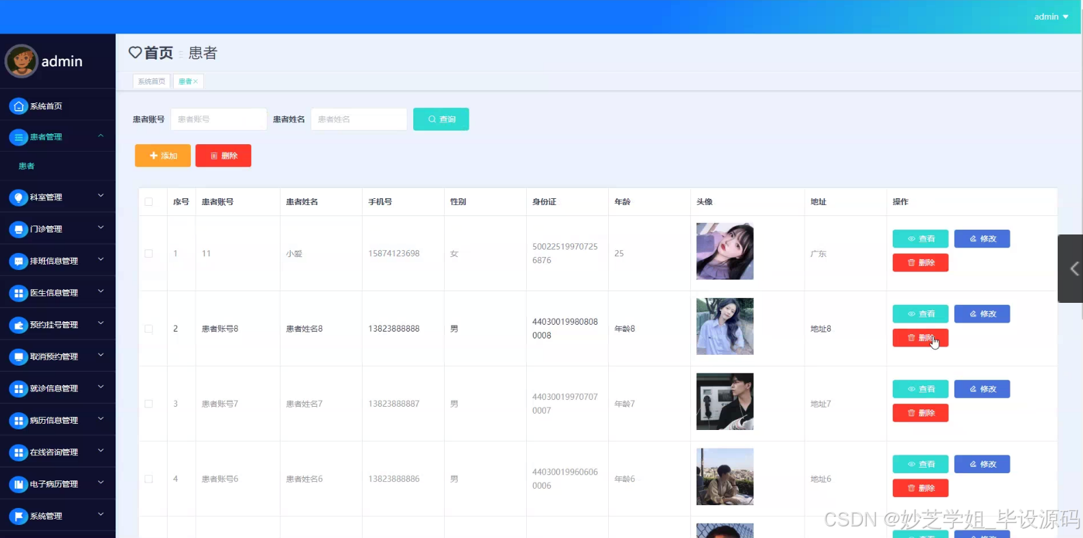
Task: Open avatar photo of 患者姓名7
Action: click(x=725, y=401)
